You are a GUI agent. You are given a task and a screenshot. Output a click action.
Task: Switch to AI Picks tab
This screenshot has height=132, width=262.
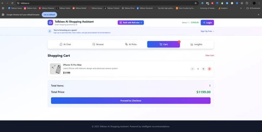point(131,44)
